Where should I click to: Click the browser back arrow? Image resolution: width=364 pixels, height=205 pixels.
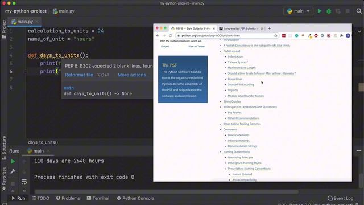(x=158, y=35)
